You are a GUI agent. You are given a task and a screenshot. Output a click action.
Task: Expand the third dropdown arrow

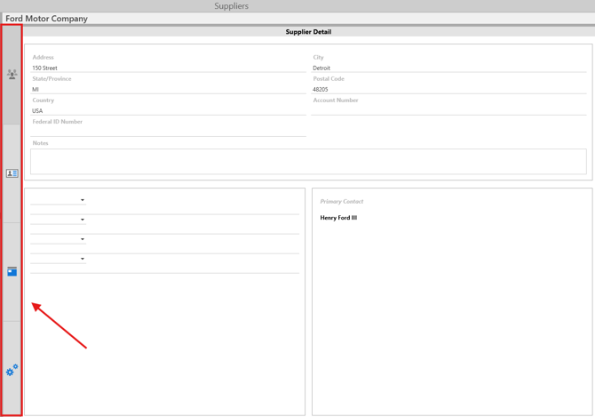83,239
